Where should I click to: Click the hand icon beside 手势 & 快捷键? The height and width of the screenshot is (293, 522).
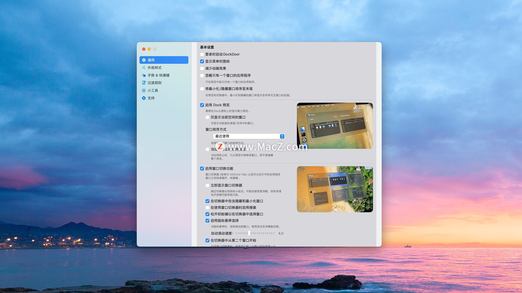point(144,75)
